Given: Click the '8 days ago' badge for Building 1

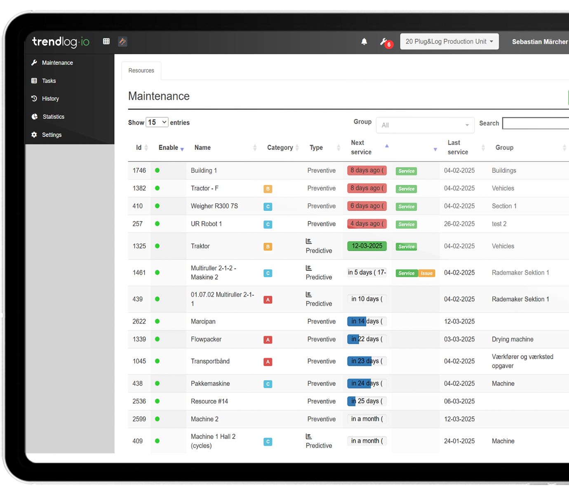Looking at the screenshot, I should pyautogui.click(x=367, y=170).
